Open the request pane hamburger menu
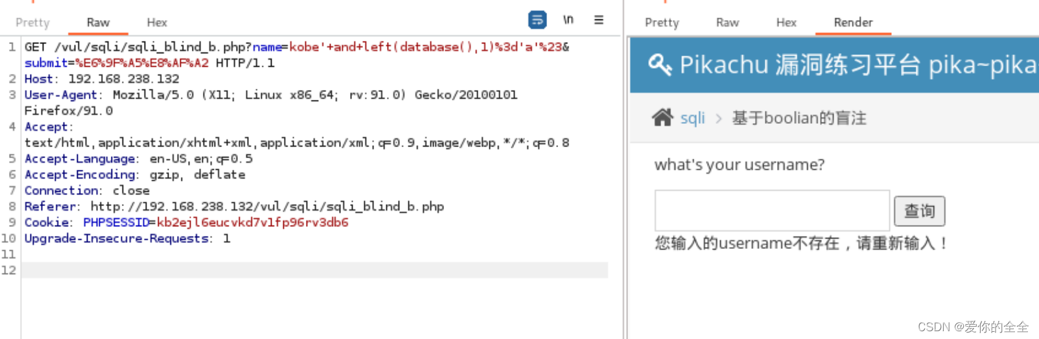 [599, 20]
